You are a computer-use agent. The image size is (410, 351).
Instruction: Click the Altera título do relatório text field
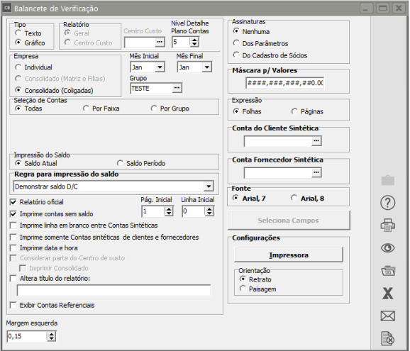[x=113, y=290]
